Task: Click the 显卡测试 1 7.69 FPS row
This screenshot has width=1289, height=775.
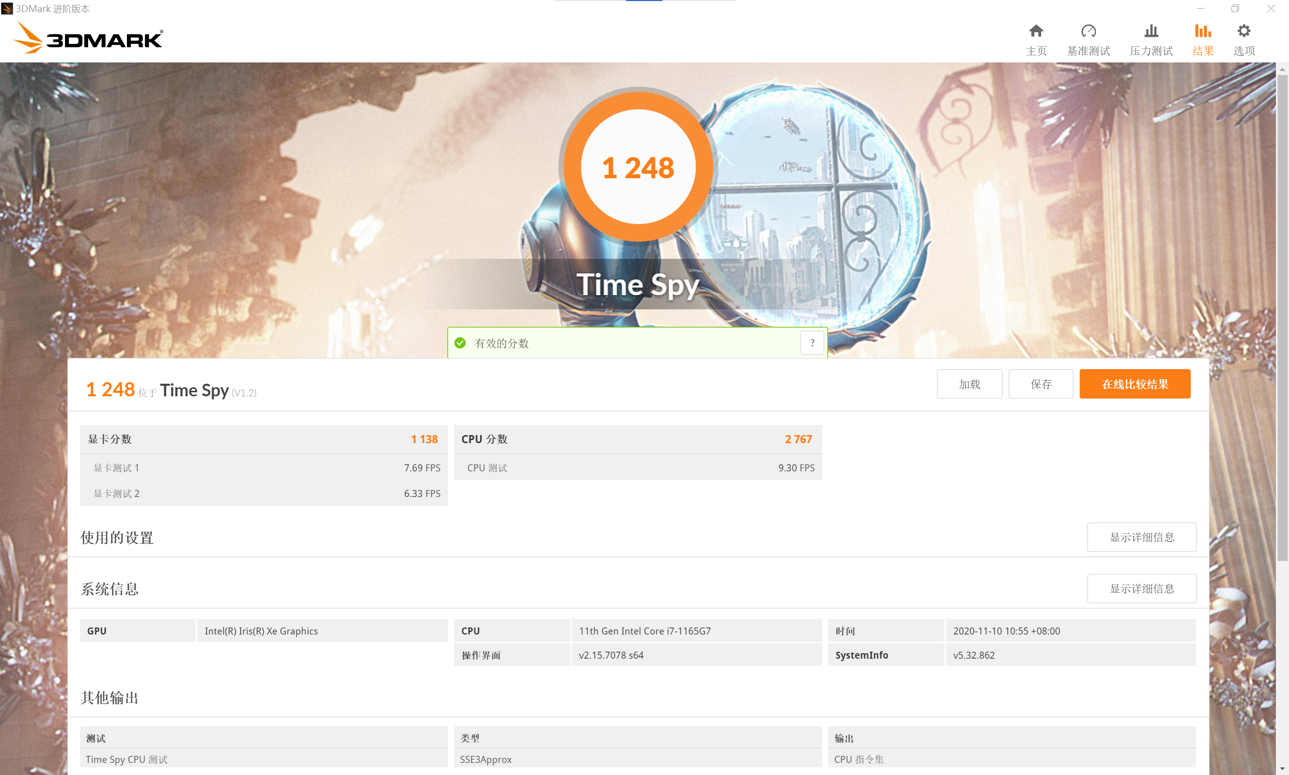Action: coord(264,468)
